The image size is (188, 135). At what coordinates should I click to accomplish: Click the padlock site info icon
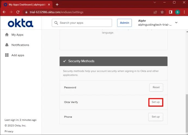click(26, 12)
